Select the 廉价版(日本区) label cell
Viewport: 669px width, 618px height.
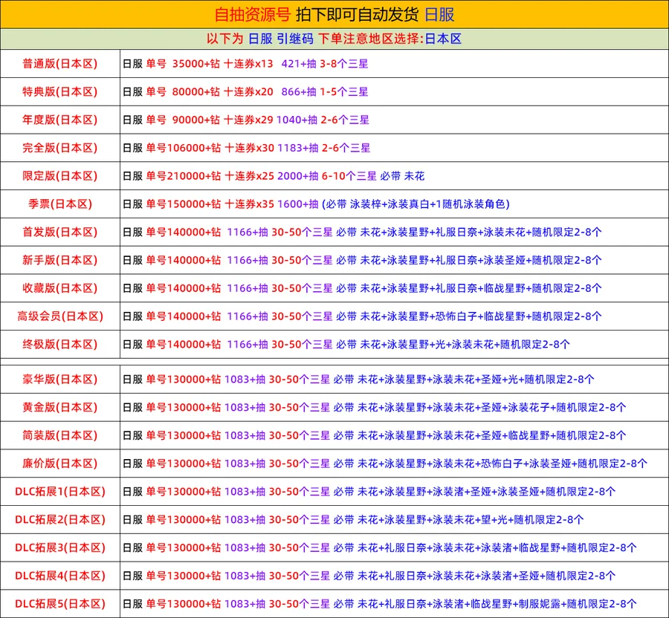(x=59, y=463)
